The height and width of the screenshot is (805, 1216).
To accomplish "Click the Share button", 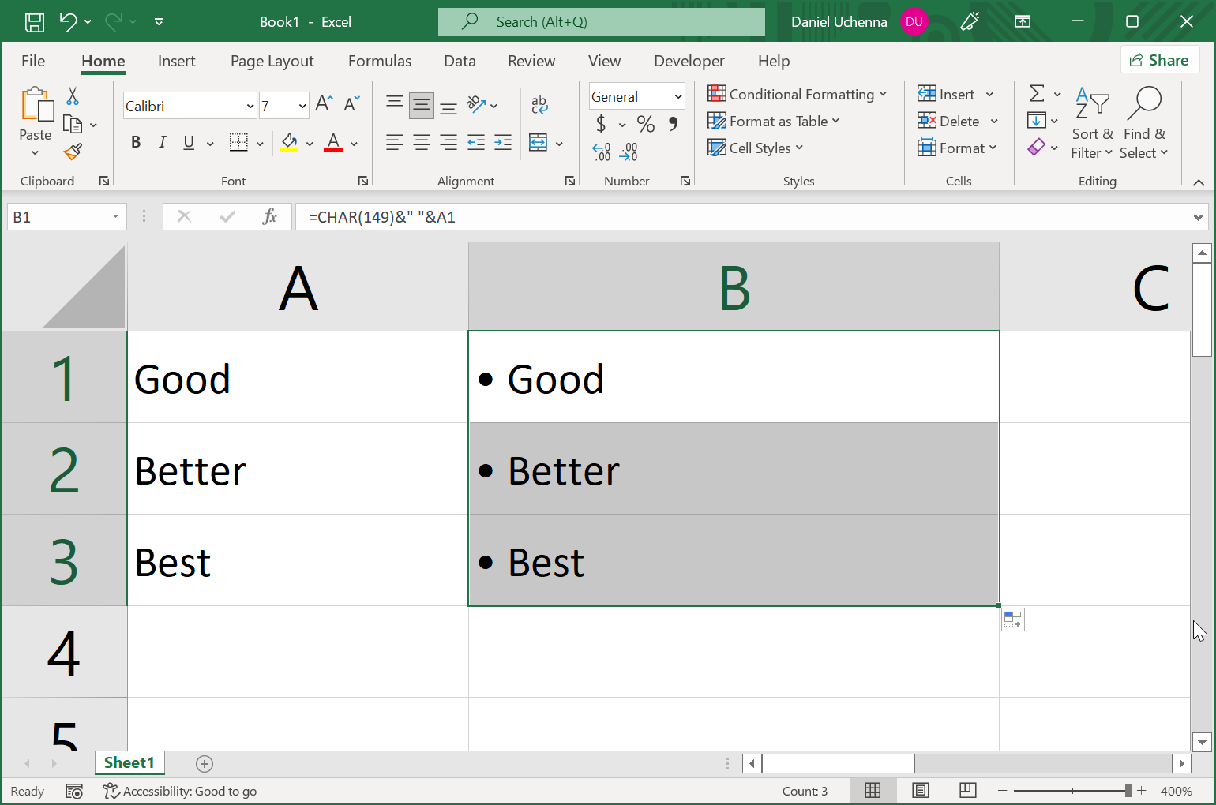I will 1159,60.
